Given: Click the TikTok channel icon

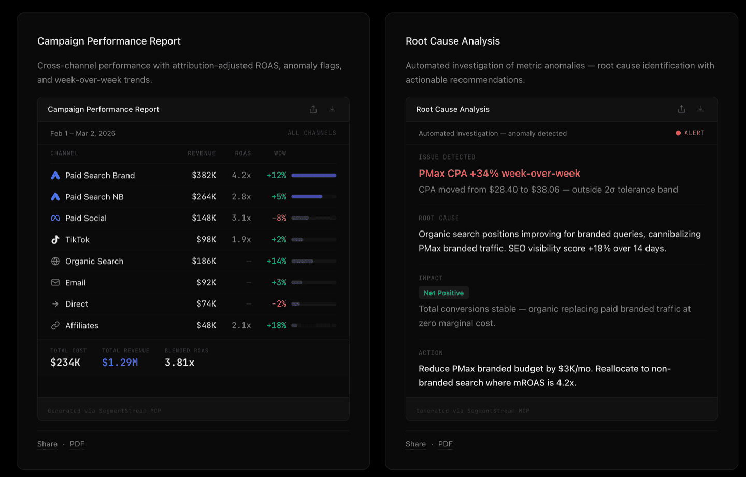Looking at the screenshot, I should [x=55, y=239].
